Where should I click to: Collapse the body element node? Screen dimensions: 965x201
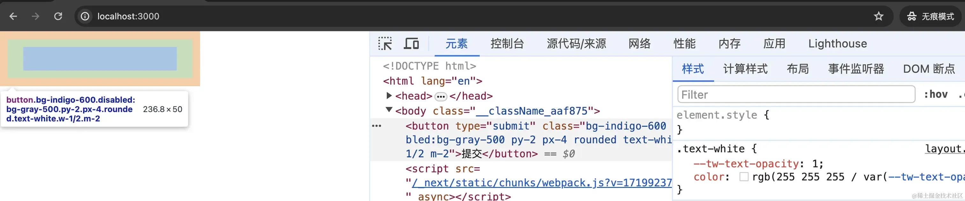pos(389,110)
